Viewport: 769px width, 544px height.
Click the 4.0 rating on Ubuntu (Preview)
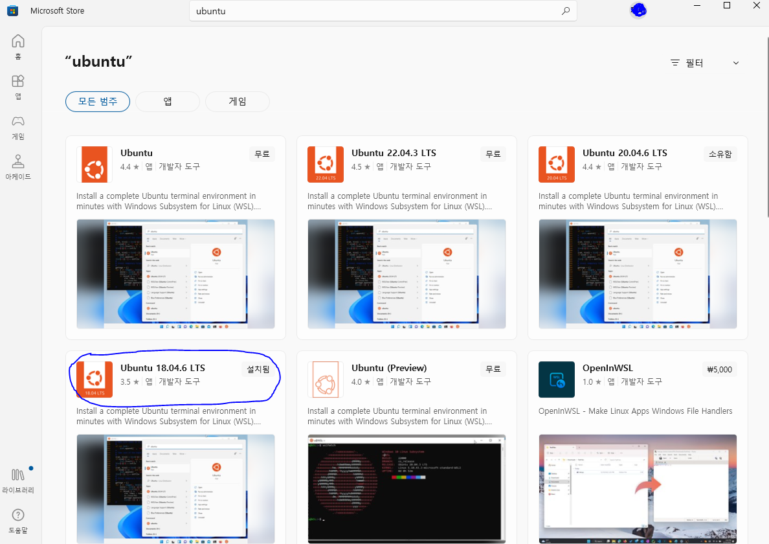(x=360, y=381)
